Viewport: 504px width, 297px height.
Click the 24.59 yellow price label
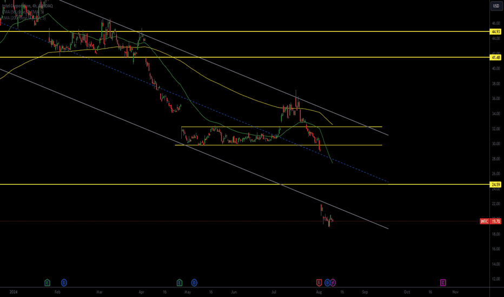(x=496, y=184)
